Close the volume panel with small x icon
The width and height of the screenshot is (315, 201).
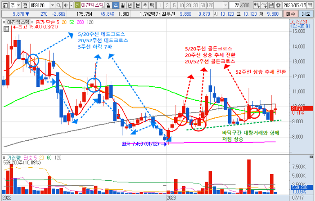(x=311, y=157)
